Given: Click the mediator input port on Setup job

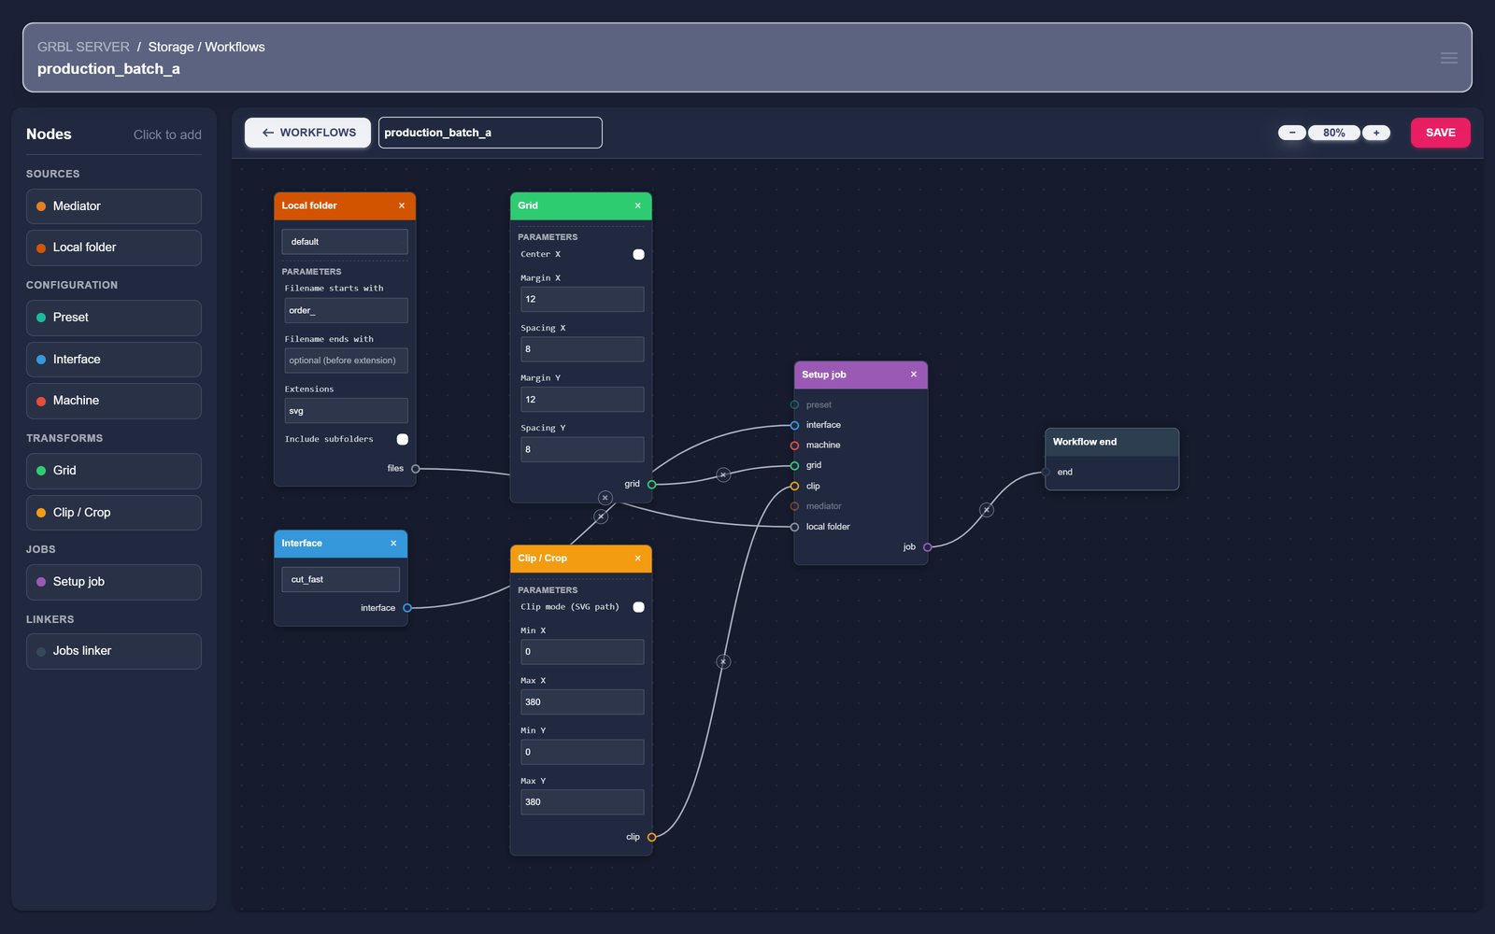Looking at the screenshot, I should coord(795,506).
